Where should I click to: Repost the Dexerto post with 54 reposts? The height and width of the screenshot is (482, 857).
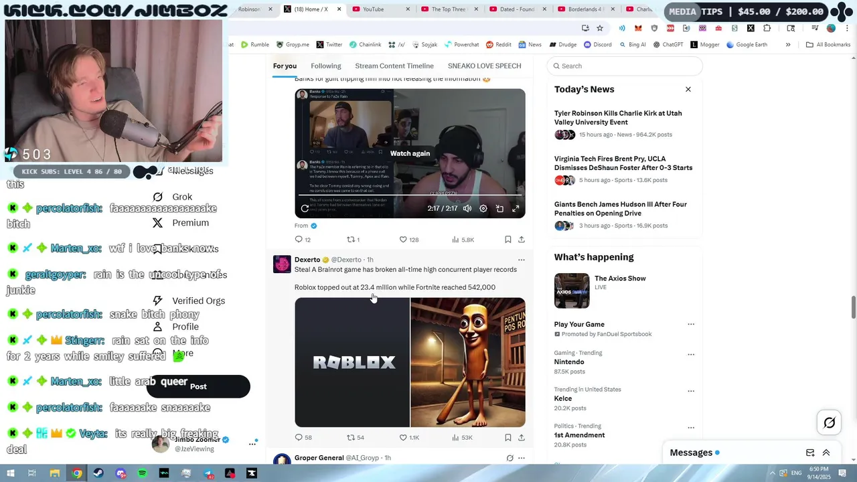[355, 438]
